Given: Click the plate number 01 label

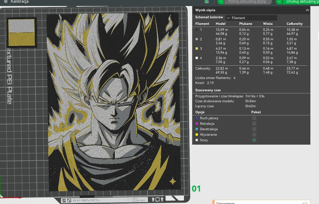Looking at the screenshot, I should pos(196,189).
